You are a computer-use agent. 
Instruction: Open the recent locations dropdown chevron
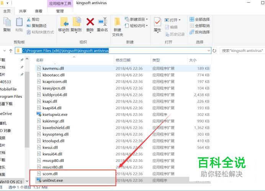tap(5, 50)
